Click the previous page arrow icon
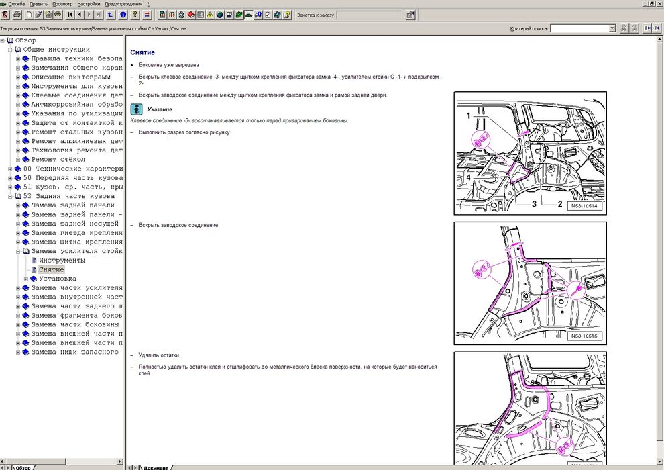 (x=80, y=14)
